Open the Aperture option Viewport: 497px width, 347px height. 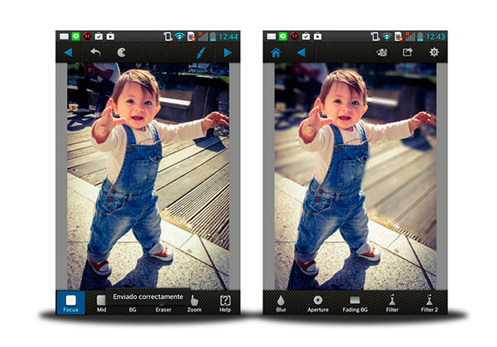coord(318,304)
